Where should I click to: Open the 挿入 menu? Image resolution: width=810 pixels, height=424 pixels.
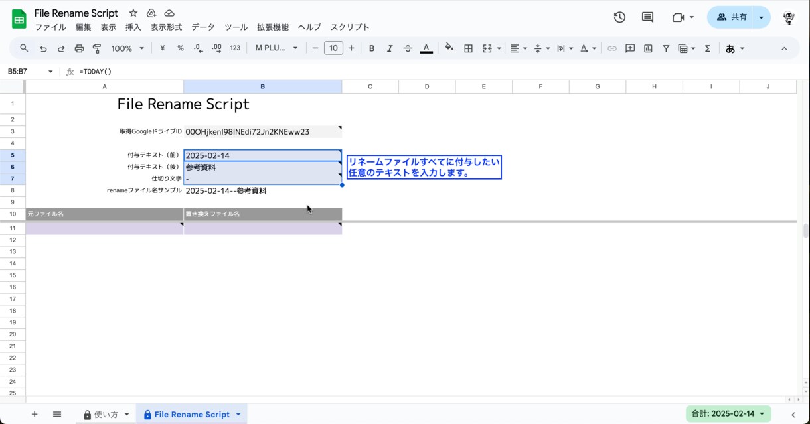click(x=133, y=27)
